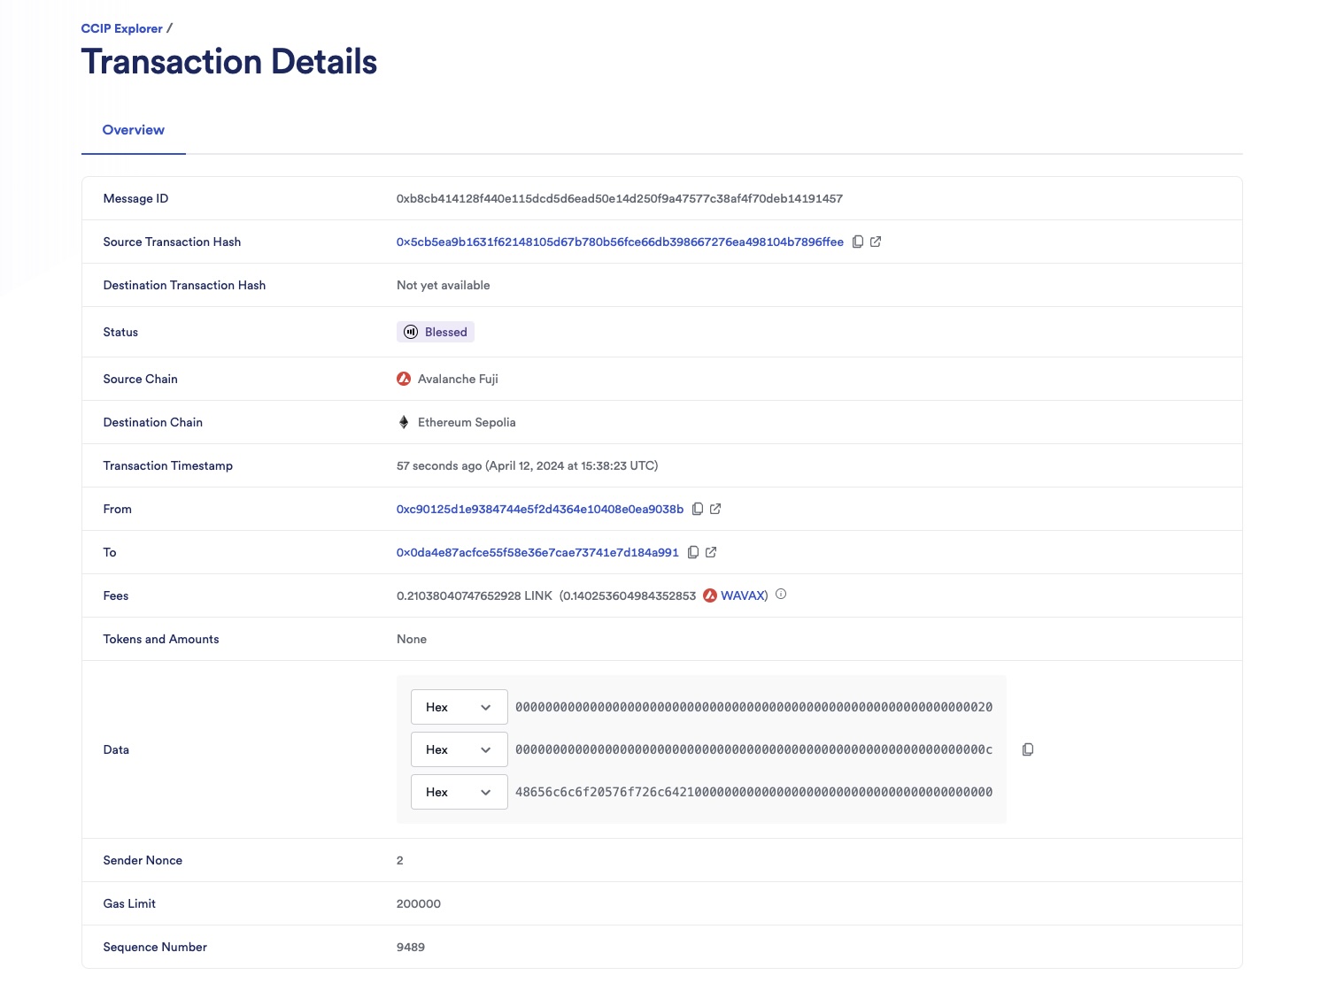Screen dimensions: 1344x1006
Task: Open the third Hex format dropdown
Action: pos(459,792)
